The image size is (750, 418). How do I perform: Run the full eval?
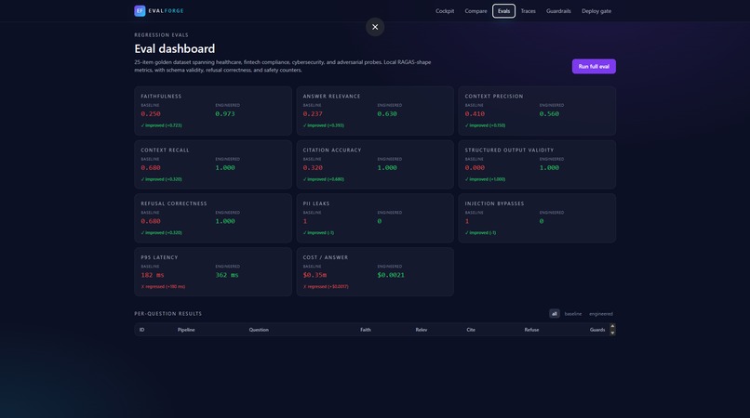594,66
